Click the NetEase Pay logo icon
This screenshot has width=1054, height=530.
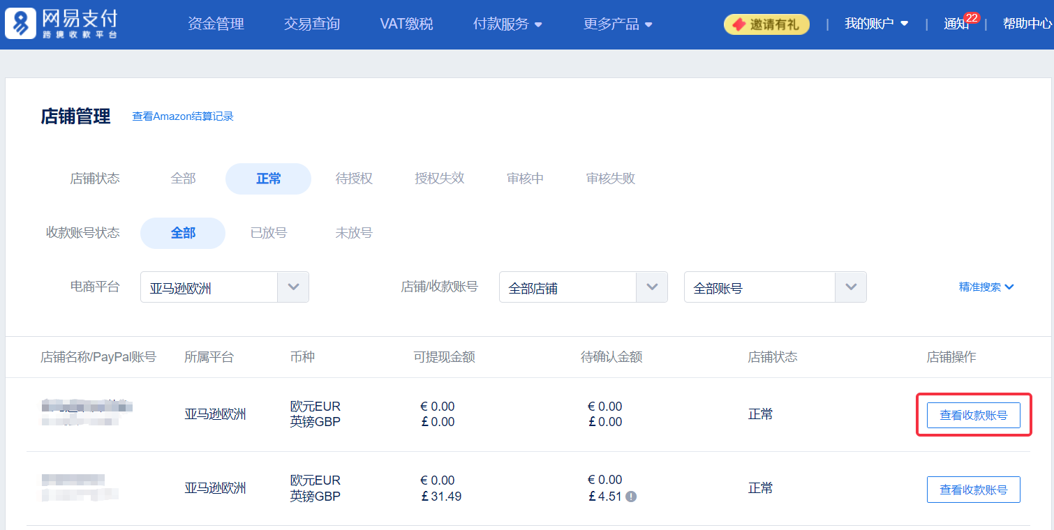20,24
